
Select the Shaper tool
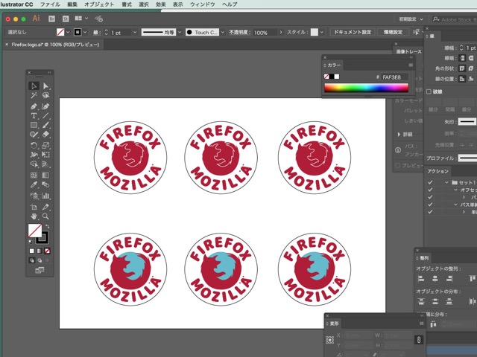tap(34, 135)
